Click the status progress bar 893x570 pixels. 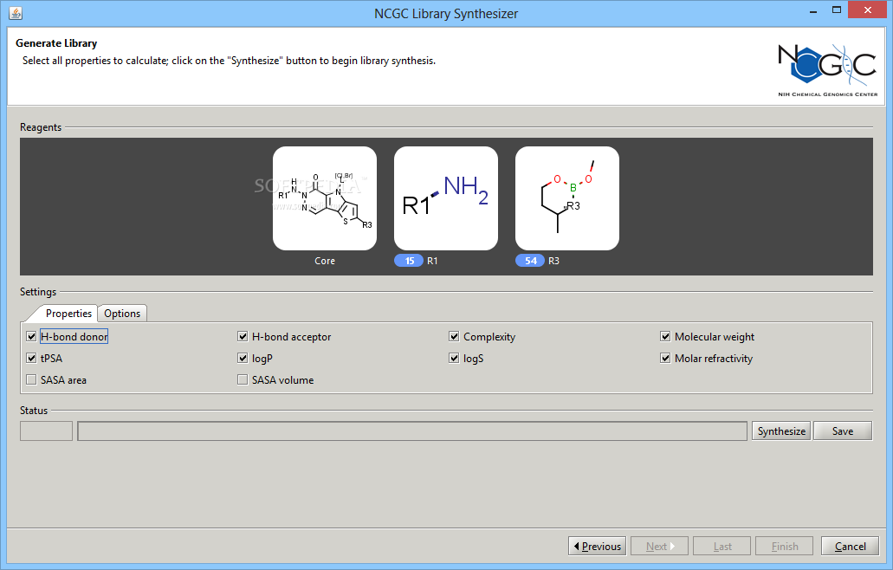click(x=412, y=431)
